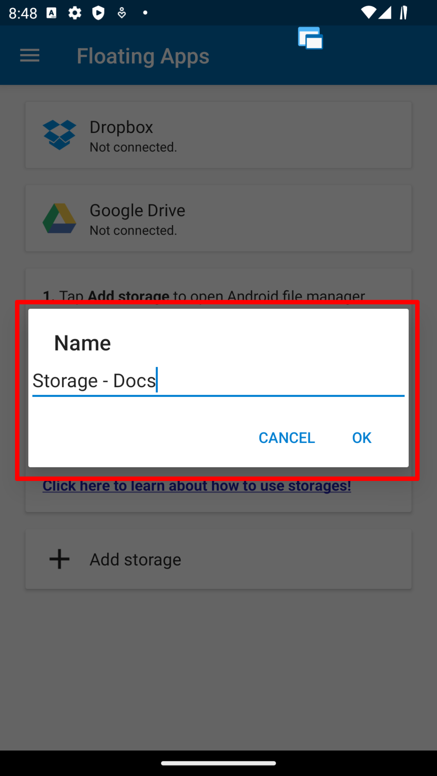The width and height of the screenshot is (437, 776).
Task: Tap the Add storage option
Action: pyautogui.click(x=135, y=559)
